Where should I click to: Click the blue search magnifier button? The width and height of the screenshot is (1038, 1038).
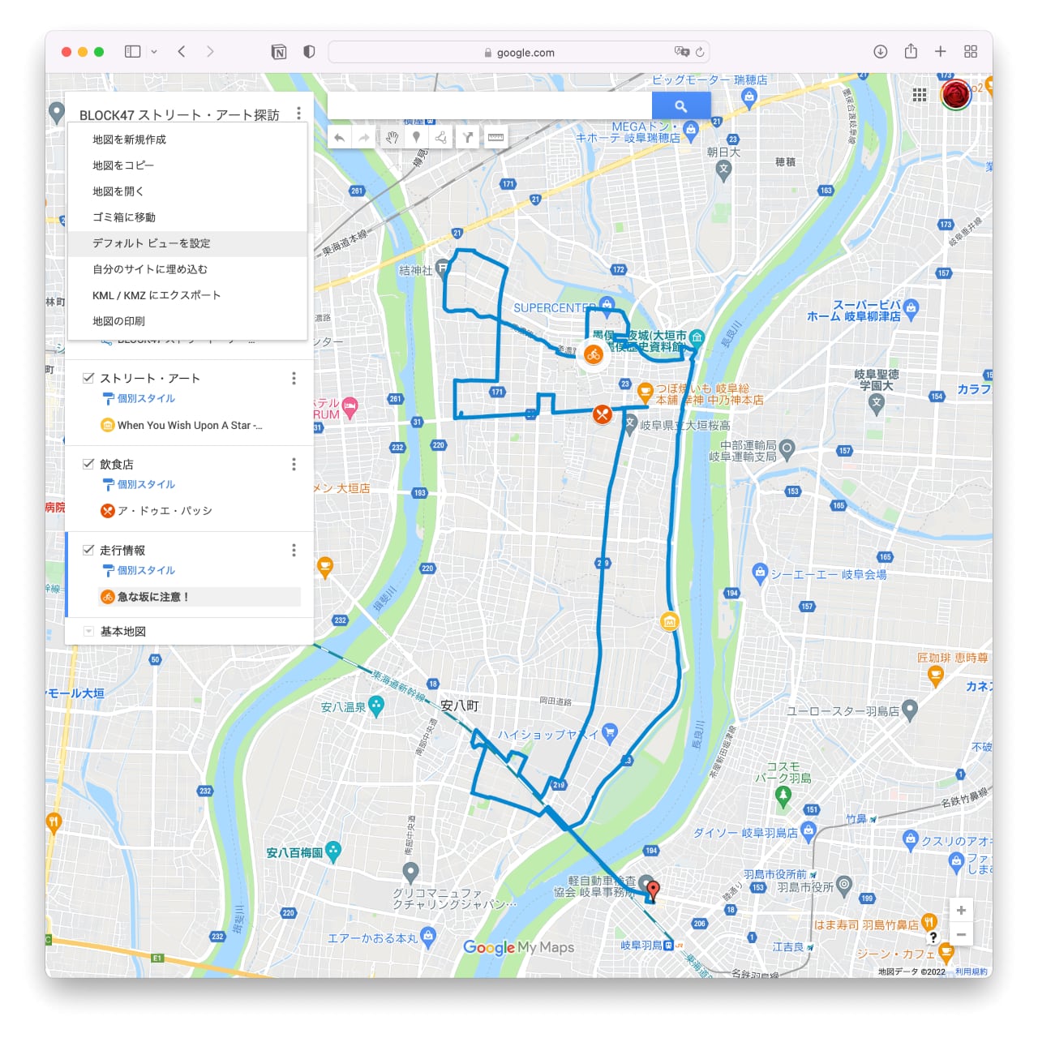pos(680,106)
